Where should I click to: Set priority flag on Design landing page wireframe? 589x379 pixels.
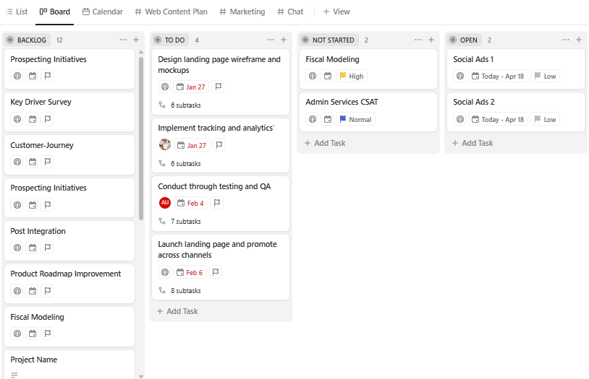pos(219,87)
